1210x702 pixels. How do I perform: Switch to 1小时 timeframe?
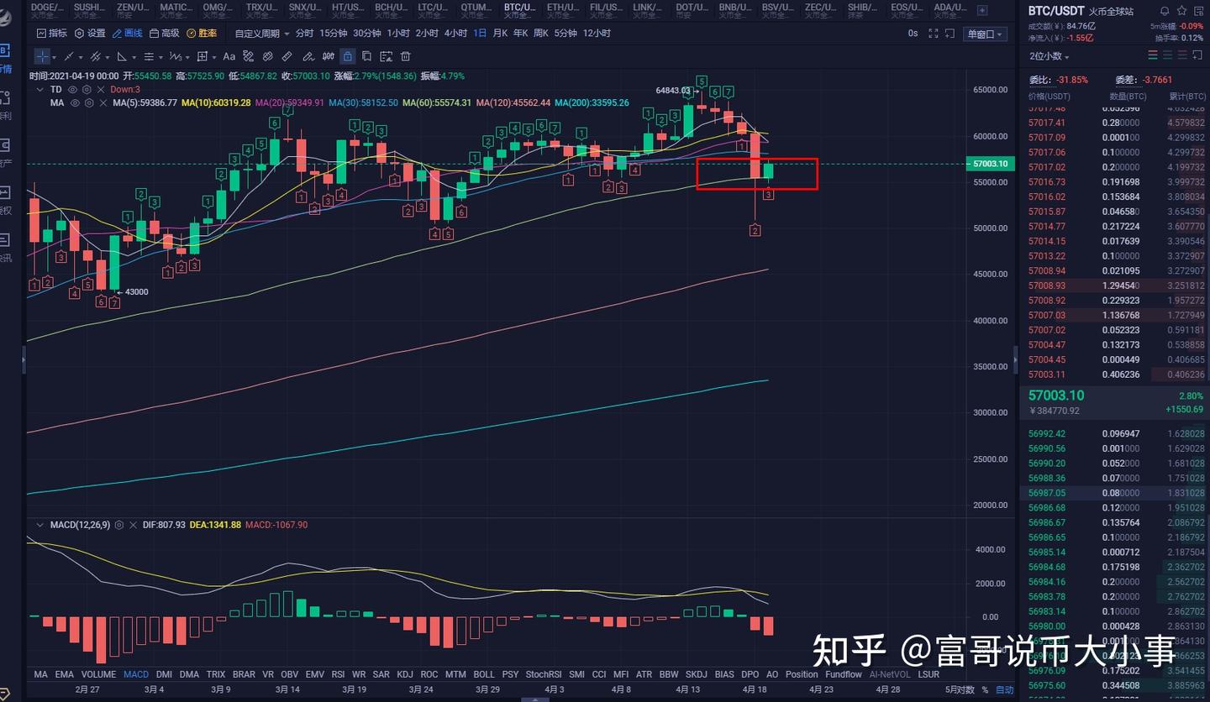(x=398, y=34)
